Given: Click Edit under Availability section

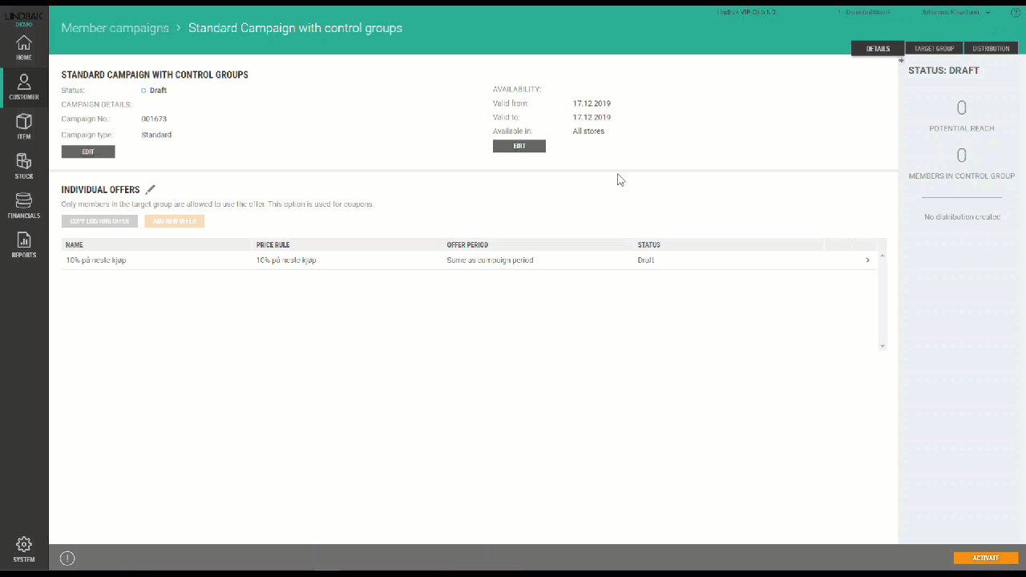Looking at the screenshot, I should (x=519, y=146).
